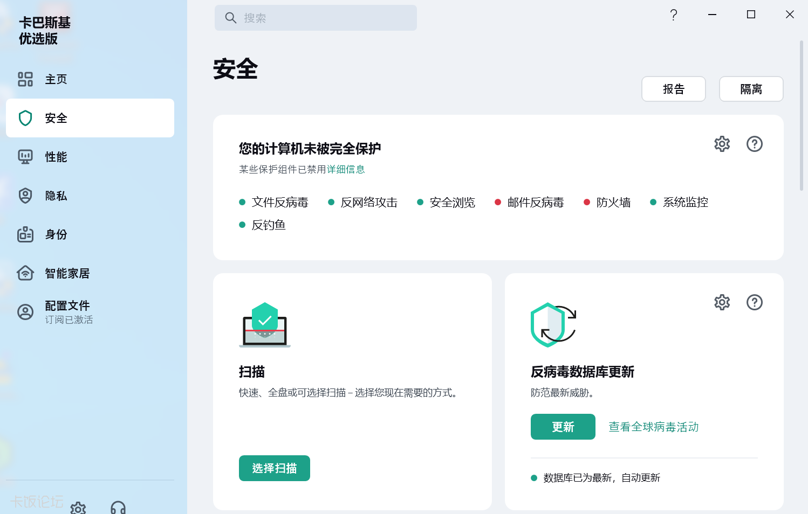Screen dimensions: 808x514
Task: Open the 主页 home grid icon
Action: [x=25, y=79]
